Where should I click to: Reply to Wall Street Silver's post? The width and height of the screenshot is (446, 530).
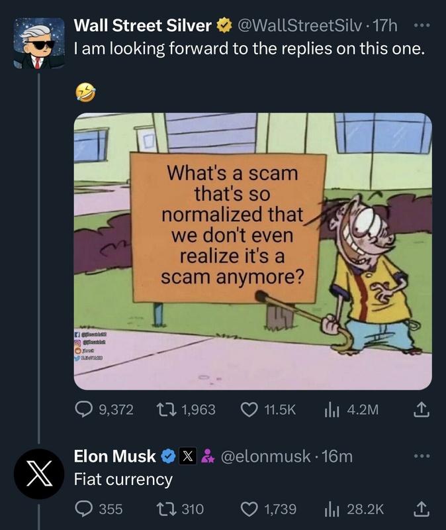[83, 410]
